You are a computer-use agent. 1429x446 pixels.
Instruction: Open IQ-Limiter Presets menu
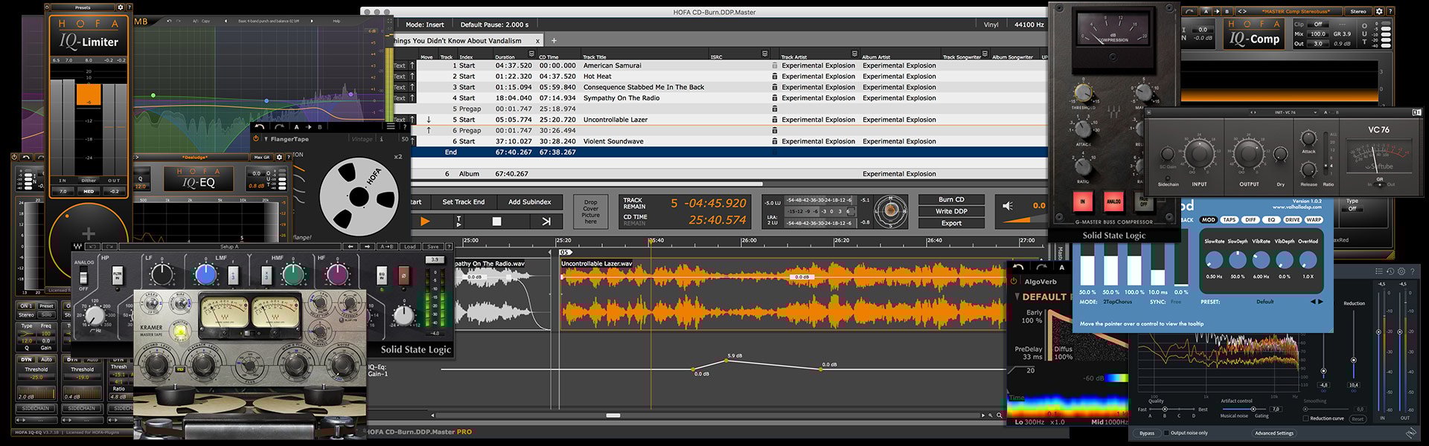(x=83, y=7)
